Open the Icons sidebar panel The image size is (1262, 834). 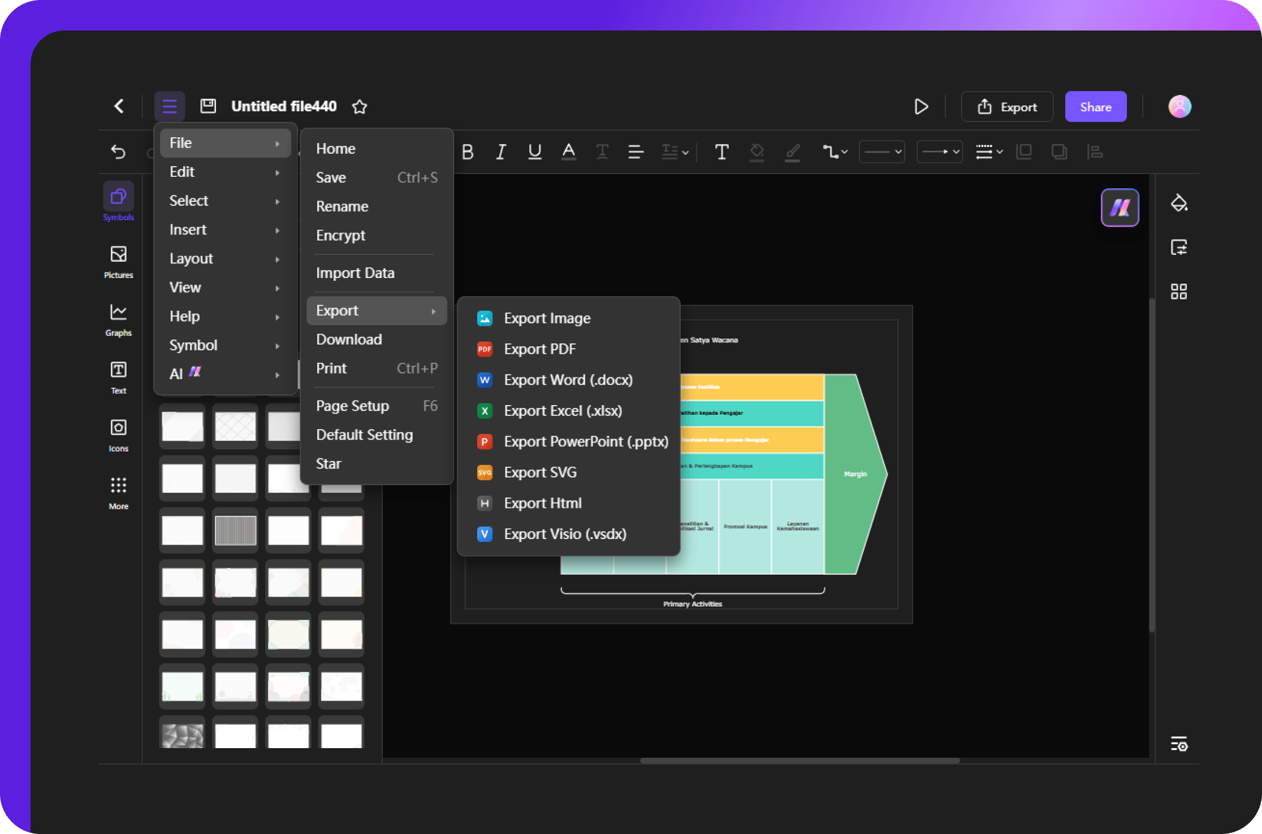tap(118, 435)
